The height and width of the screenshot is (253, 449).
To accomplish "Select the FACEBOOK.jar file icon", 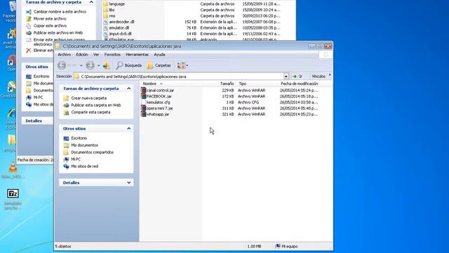I will click(x=143, y=96).
